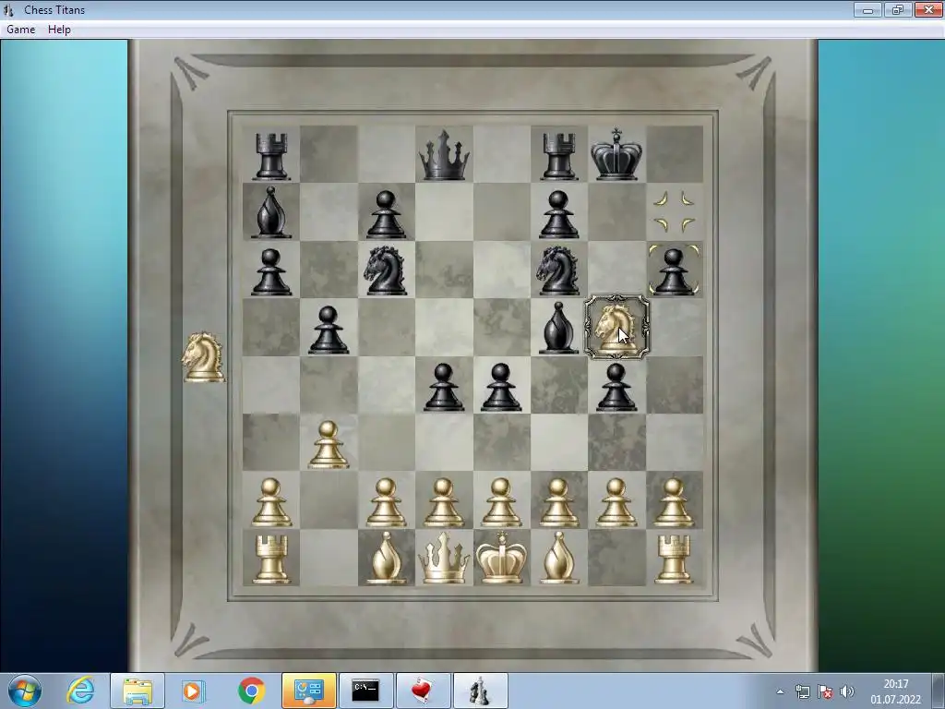Image resolution: width=945 pixels, height=709 pixels.
Task: Select the white king on e1
Action: pyautogui.click(x=501, y=557)
